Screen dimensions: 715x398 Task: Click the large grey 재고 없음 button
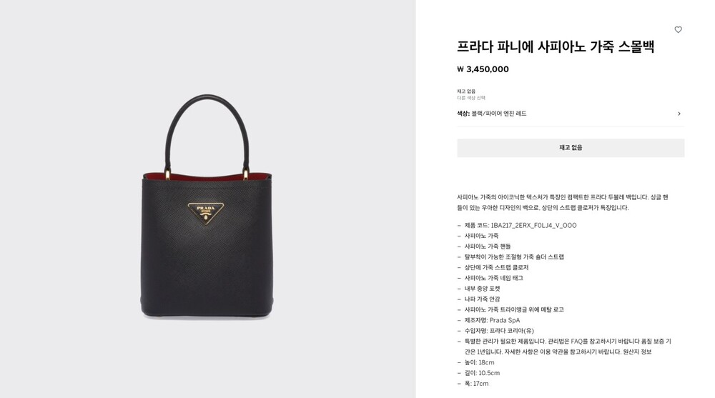coord(571,148)
